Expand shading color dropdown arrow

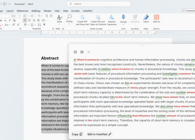(28, 25)
